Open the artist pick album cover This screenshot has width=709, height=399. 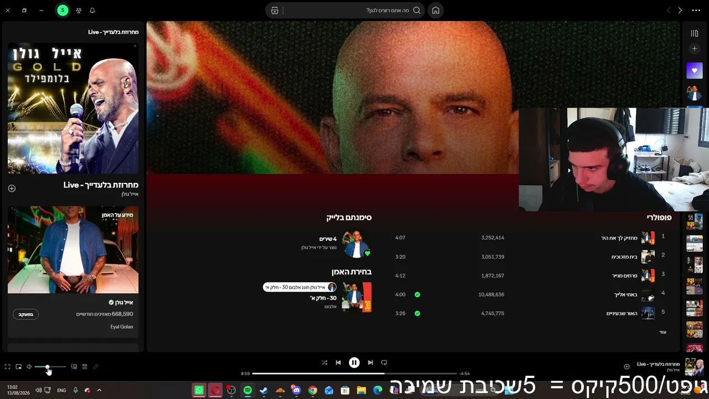(357, 297)
